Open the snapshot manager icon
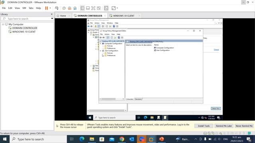Image resolution: width=255 pixels, height=143 pixels. pyautogui.click(x=75, y=8)
